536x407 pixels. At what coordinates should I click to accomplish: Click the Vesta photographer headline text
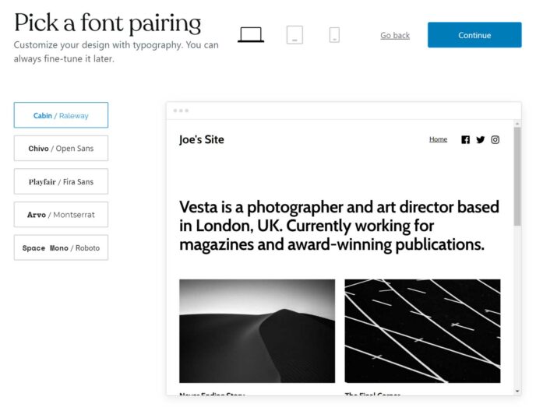pyautogui.click(x=339, y=226)
